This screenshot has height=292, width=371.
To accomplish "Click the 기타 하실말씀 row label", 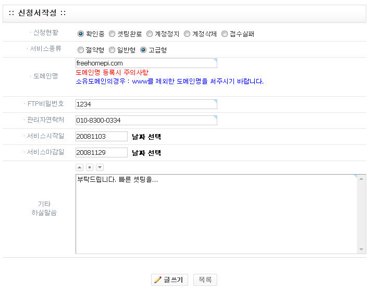I will (44, 208).
